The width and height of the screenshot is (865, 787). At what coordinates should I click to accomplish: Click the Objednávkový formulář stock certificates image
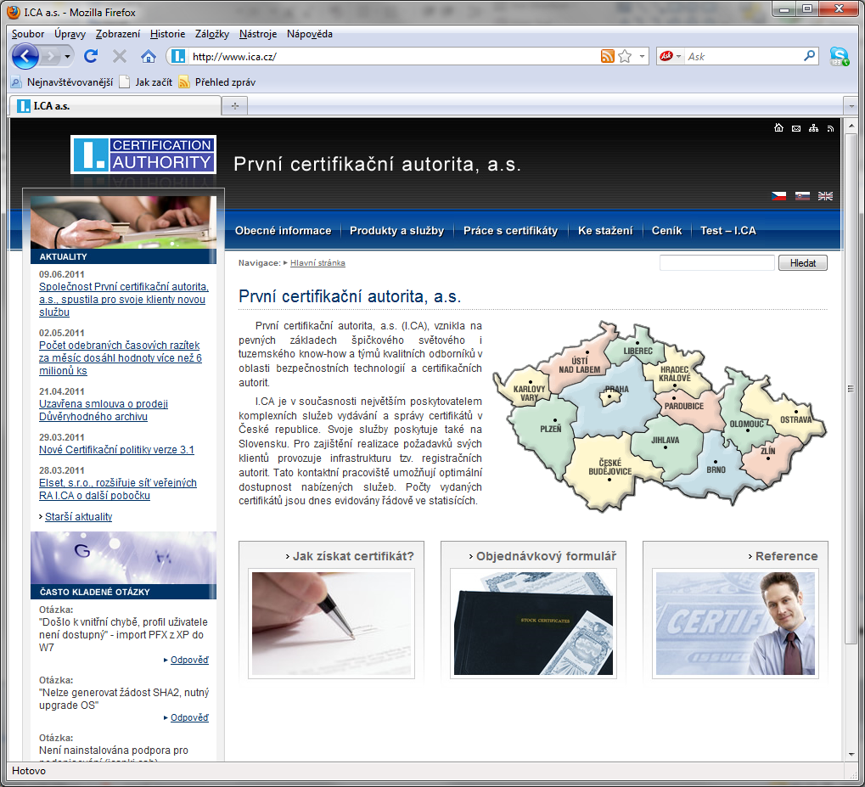(533, 623)
